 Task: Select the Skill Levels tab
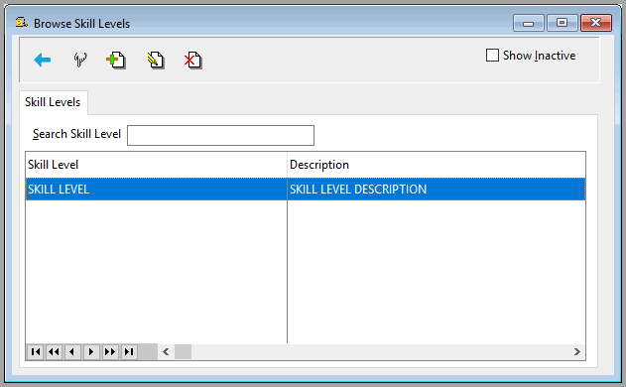(x=53, y=102)
